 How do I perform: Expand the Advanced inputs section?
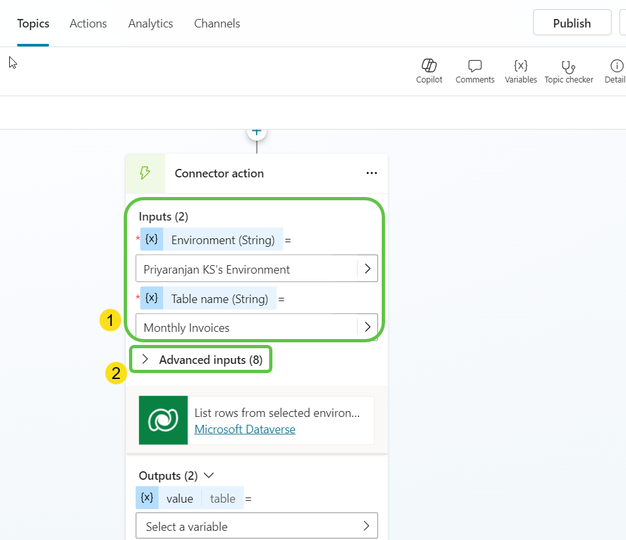point(200,359)
